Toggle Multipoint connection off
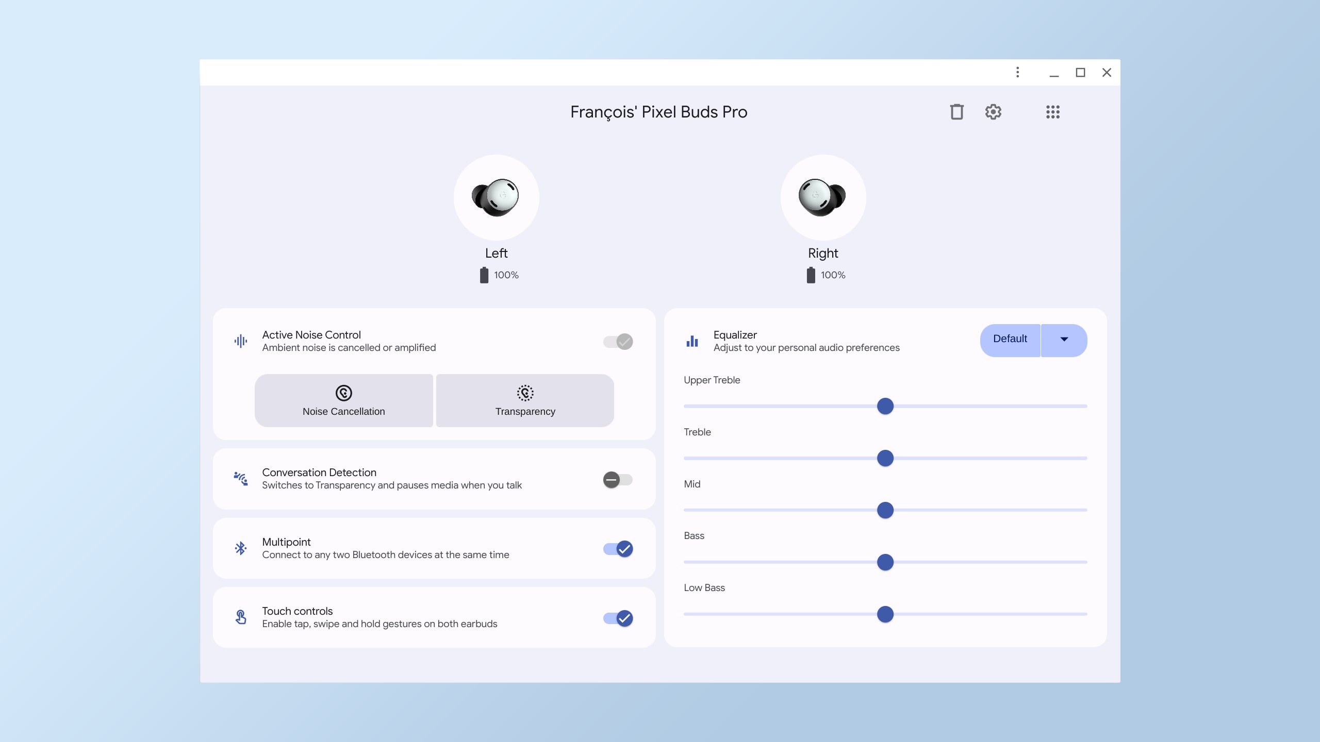Screen dimensions: 1320x742 pos(618,548)
